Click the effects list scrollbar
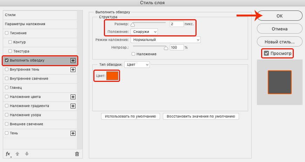The image size is (305, 162). [80, 80]
